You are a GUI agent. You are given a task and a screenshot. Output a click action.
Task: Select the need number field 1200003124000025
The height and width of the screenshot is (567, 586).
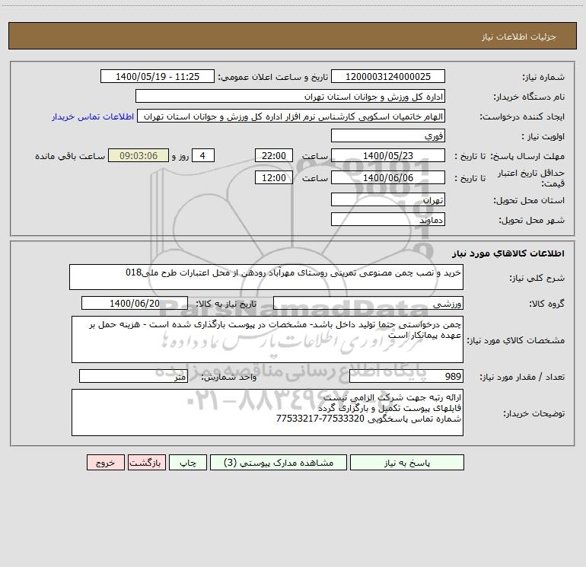(x=388, y=76)
